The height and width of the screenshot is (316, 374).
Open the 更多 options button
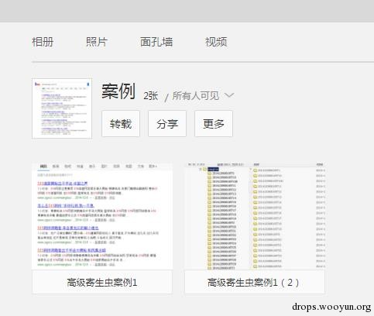[x=214, y=124]
